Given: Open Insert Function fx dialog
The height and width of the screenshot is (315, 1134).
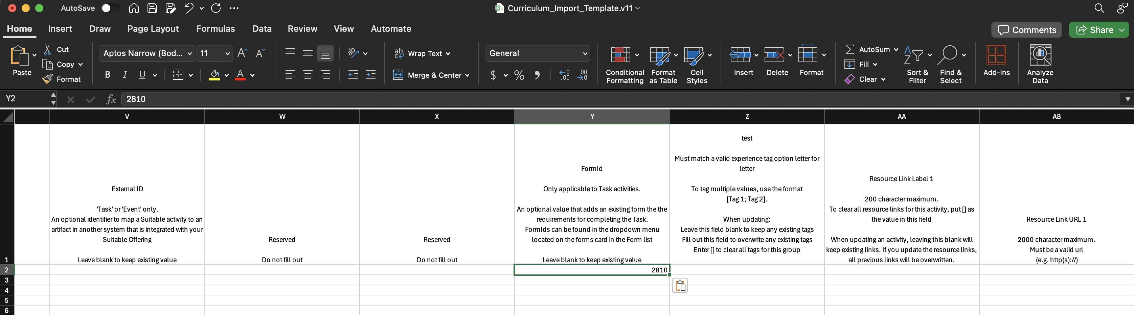Looking at the screenshot, I should point(111,99).
